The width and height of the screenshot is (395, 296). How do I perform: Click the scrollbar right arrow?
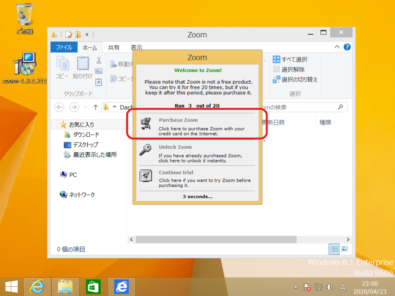tap(348, 240)
